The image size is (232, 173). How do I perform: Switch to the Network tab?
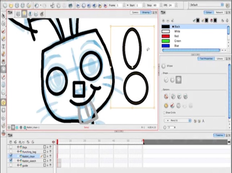pyautogui.click(x=219, y=13)
